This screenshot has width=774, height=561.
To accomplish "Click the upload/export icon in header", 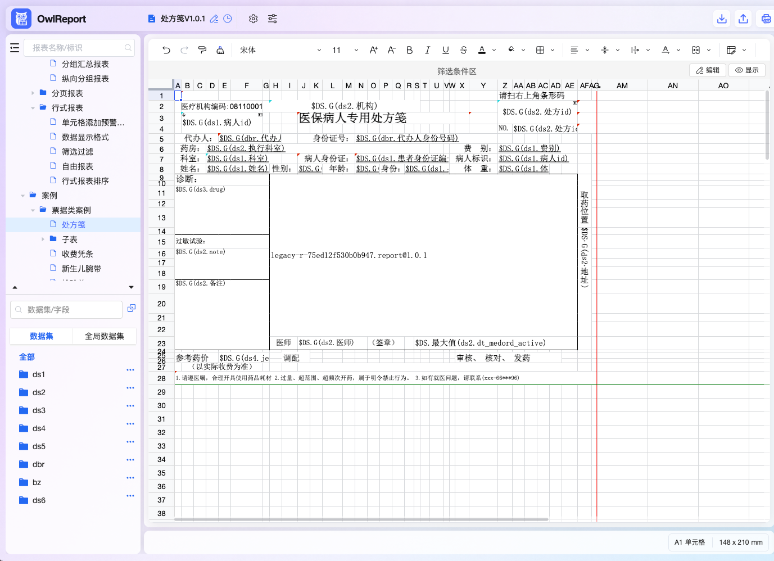I will pos(743,19).
